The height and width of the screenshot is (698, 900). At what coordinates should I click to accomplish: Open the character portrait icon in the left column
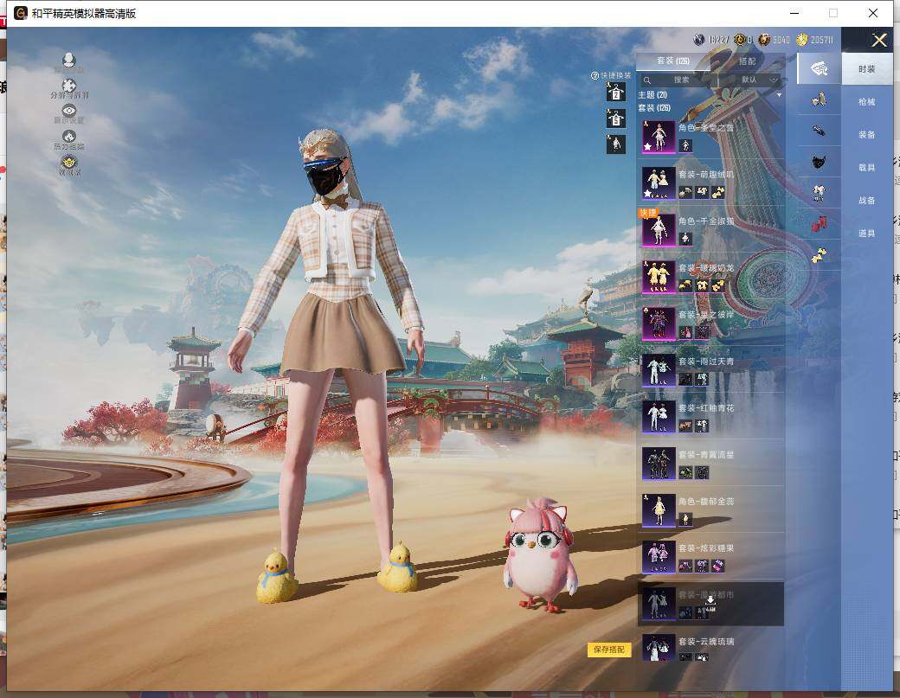pyautogui.click(x=69, y=61)
